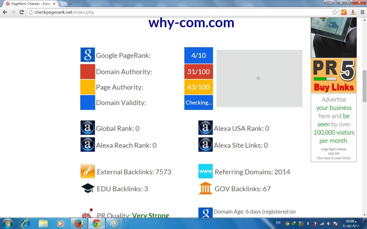Screen dimensions: 367x229
Task: Click the 31/100 Domain Authority score
Action: click(x=199, y=72)
